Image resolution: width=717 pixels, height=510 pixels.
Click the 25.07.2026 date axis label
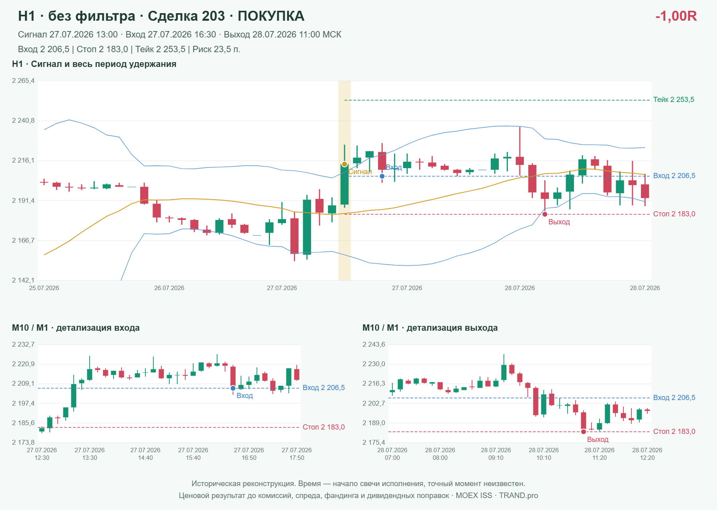click(x=44, y=288)
